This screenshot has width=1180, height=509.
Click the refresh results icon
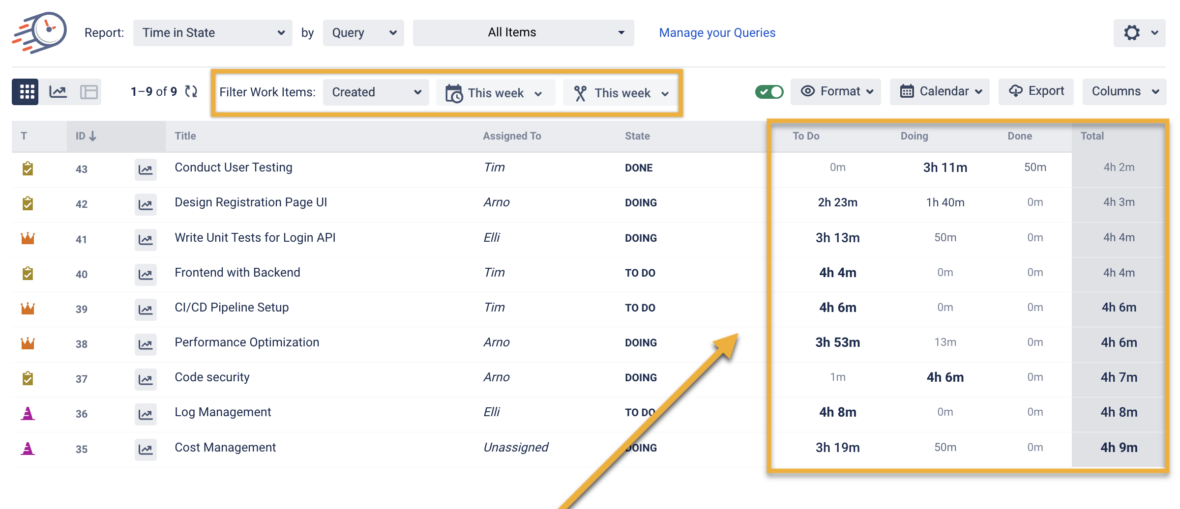click(x=191, y=91)
